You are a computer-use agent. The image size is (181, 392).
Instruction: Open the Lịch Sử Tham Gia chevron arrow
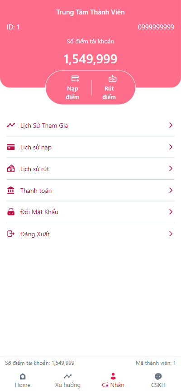click(x=171, y=125)
